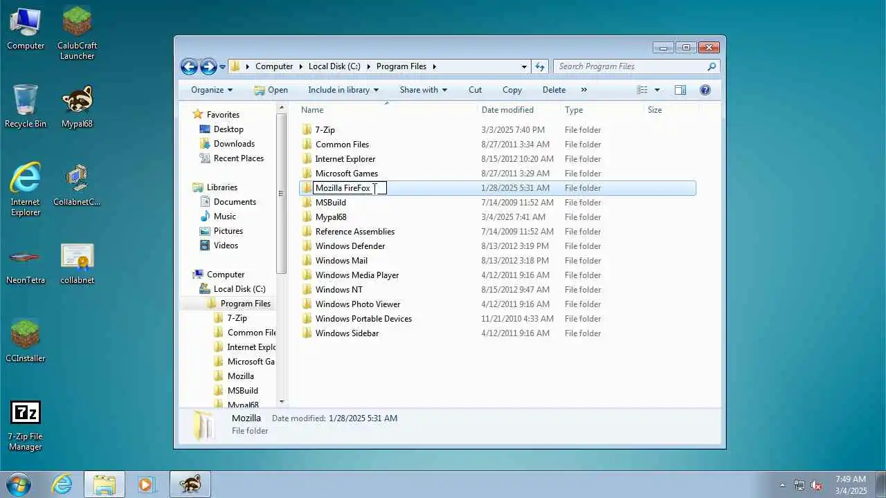Select 7-Zip File Manager desktop icon

26,425
